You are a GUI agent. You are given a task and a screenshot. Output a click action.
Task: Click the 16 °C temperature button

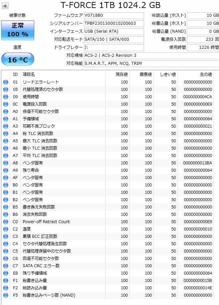(x=18, y=59)
